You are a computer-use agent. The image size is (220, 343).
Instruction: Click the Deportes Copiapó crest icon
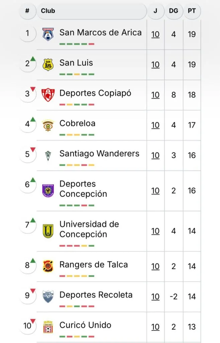point(48,94)
